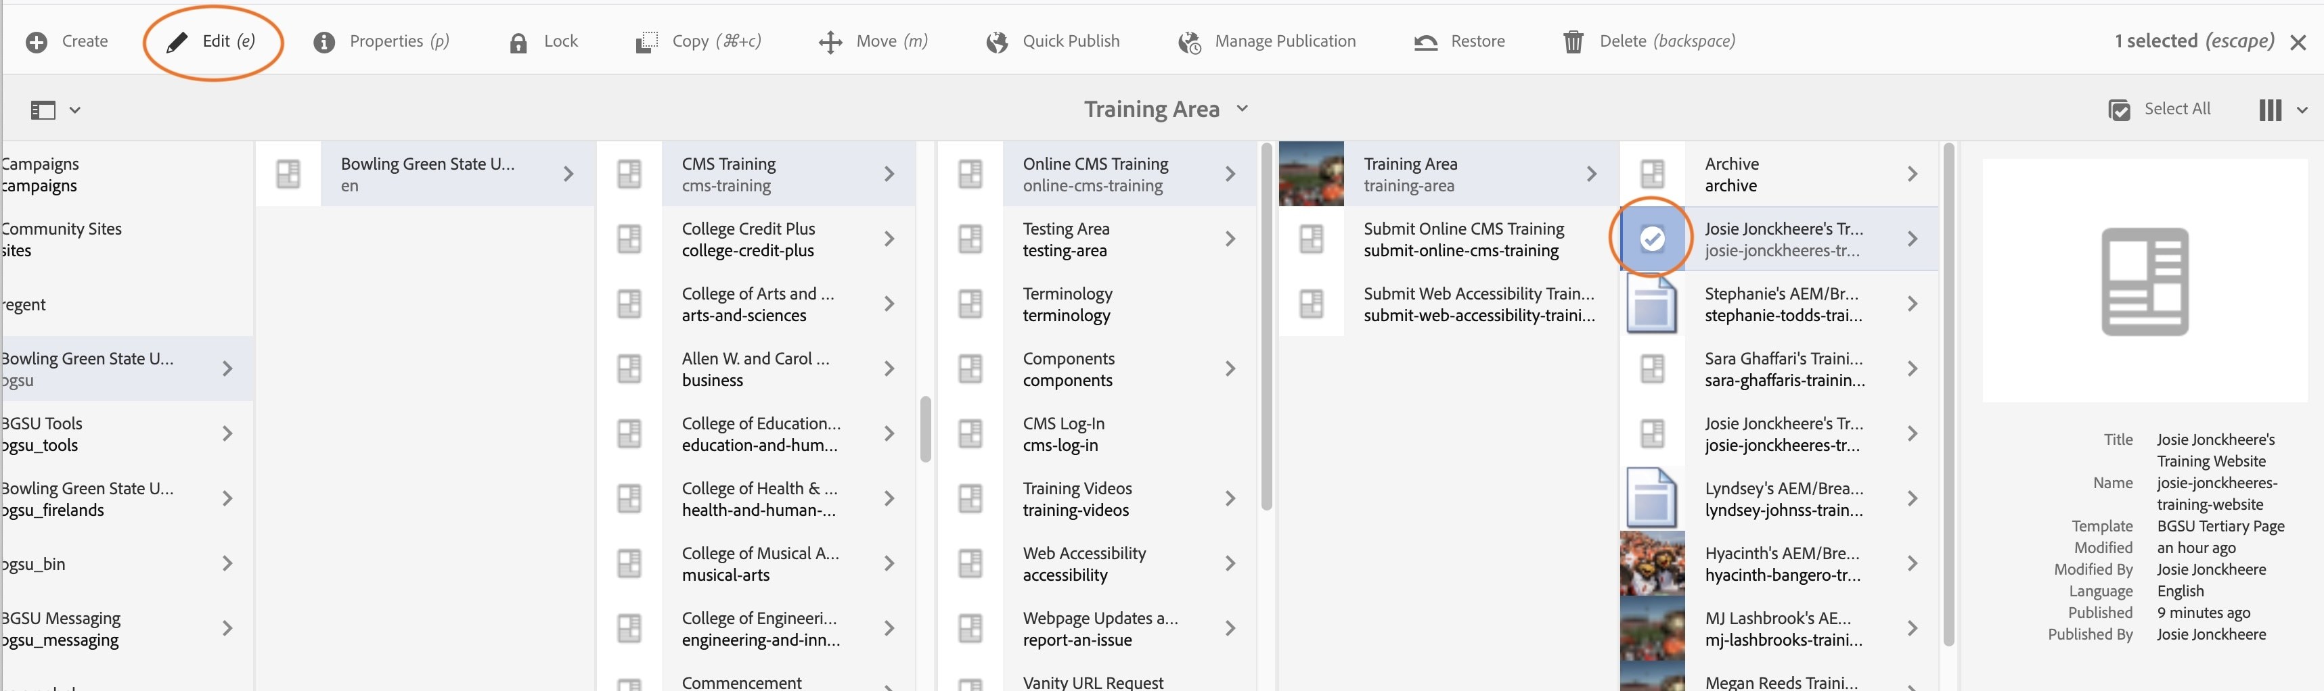Select College of Arts and sciences row
Image resolution: width=2324 pixels, height=691 pixels.
tap(756, 304)
